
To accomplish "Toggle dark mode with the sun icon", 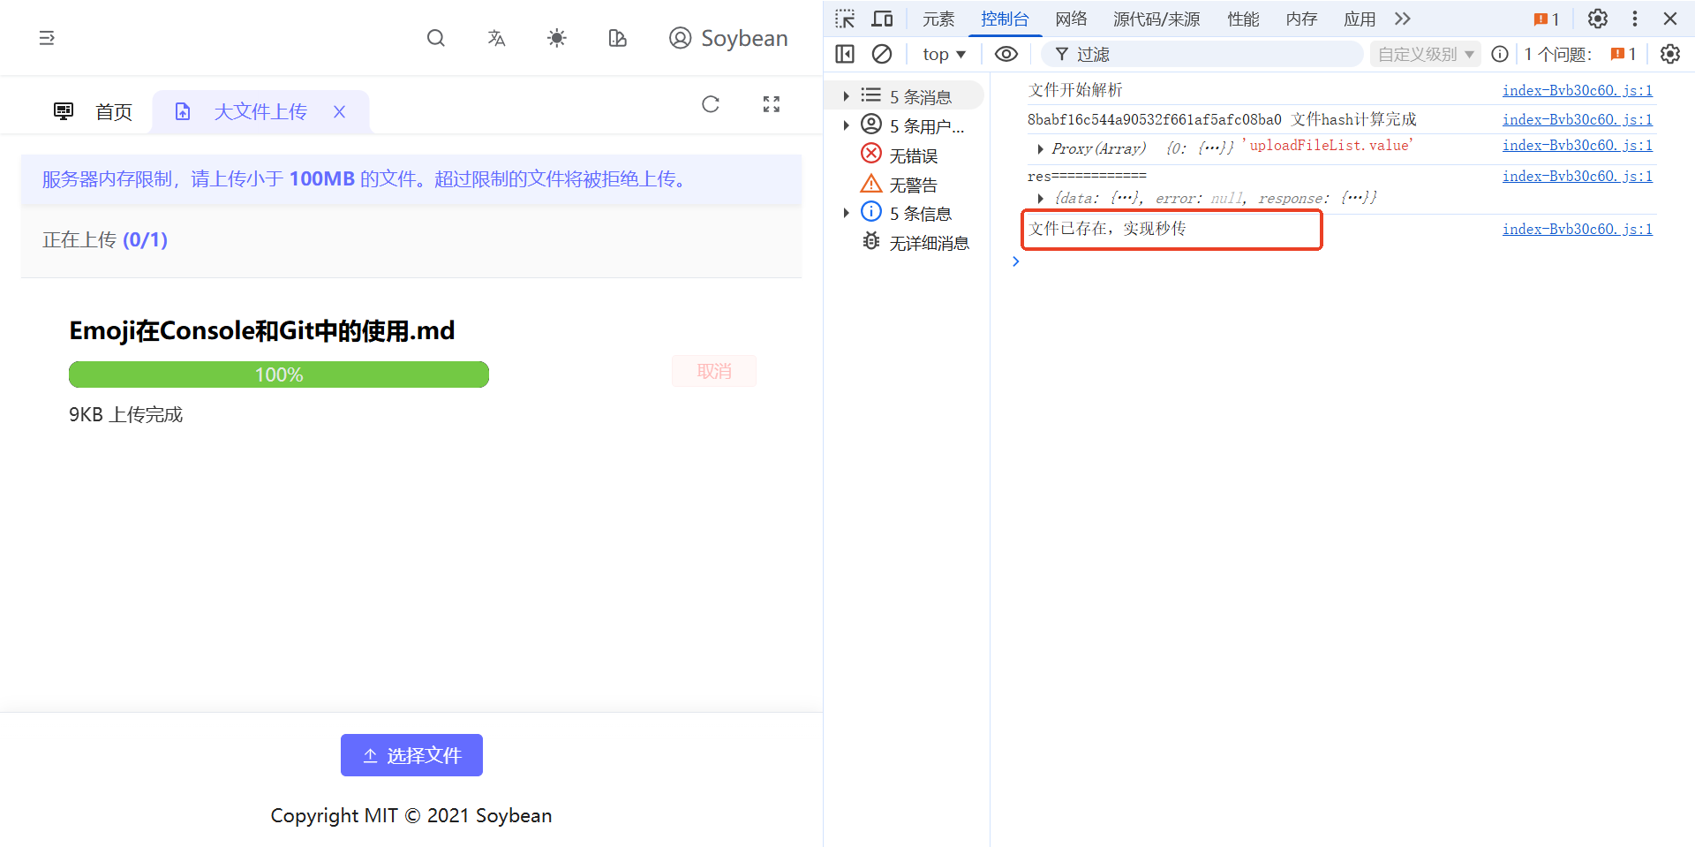I will point(556,38).
